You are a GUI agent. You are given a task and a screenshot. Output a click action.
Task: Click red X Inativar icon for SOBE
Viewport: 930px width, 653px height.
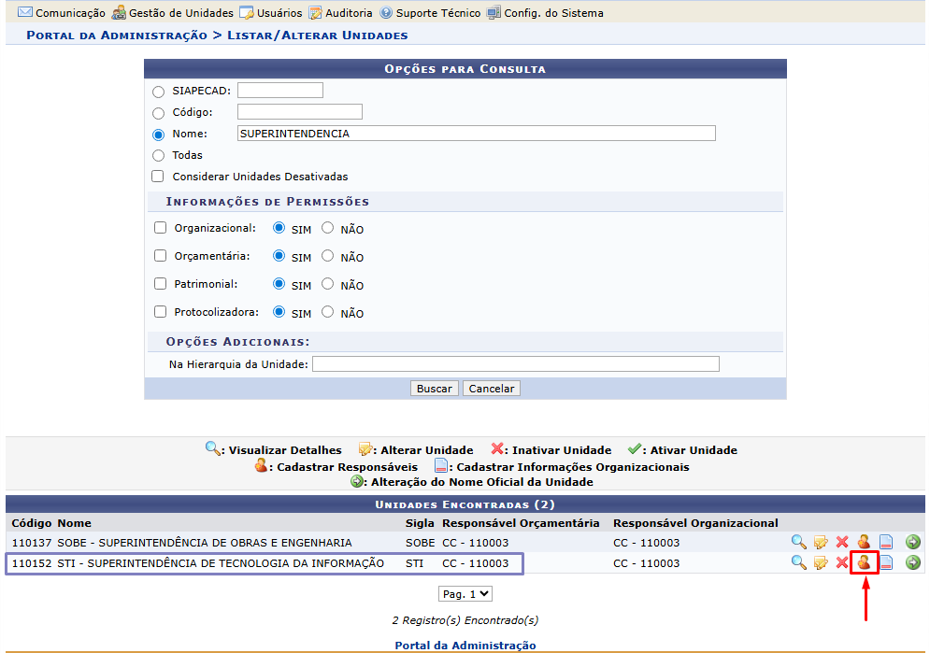tap(842, 542)
